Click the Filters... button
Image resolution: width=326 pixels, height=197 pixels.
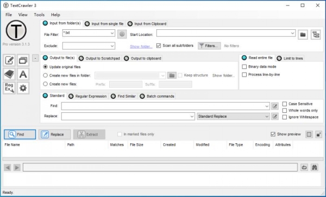coord(209,46)
